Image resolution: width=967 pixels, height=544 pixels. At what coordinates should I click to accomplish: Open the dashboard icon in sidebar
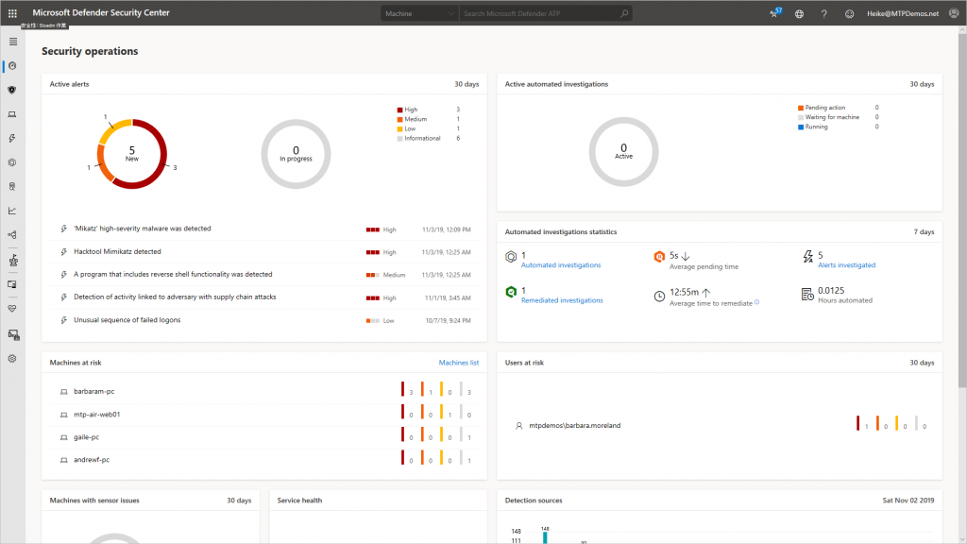pyautogui.click(x=12, y=66)
